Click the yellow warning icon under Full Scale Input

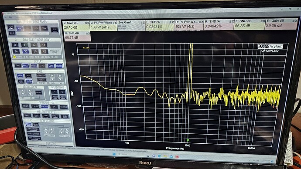pyautogui.click(x=14, y=57)
